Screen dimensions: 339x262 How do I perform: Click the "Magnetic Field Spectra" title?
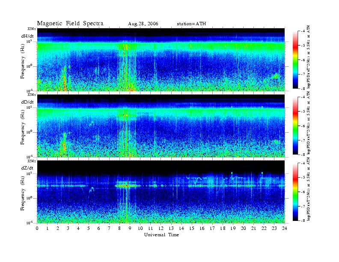point(70,24)
